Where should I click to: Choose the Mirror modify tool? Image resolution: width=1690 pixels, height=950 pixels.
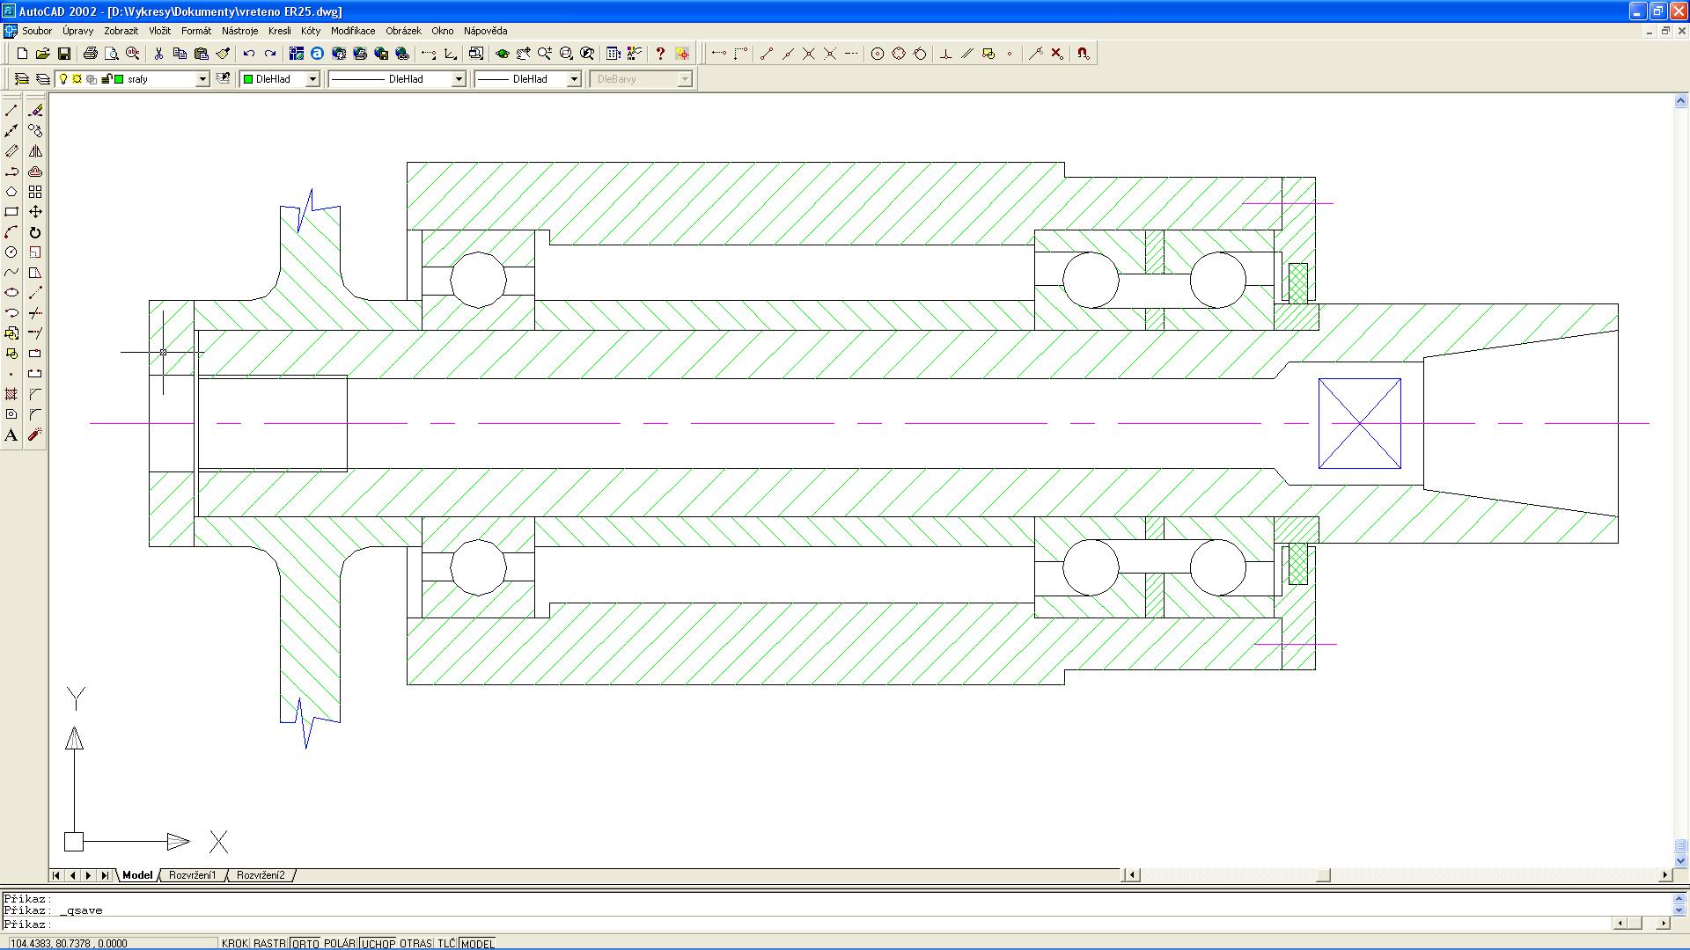35,151
